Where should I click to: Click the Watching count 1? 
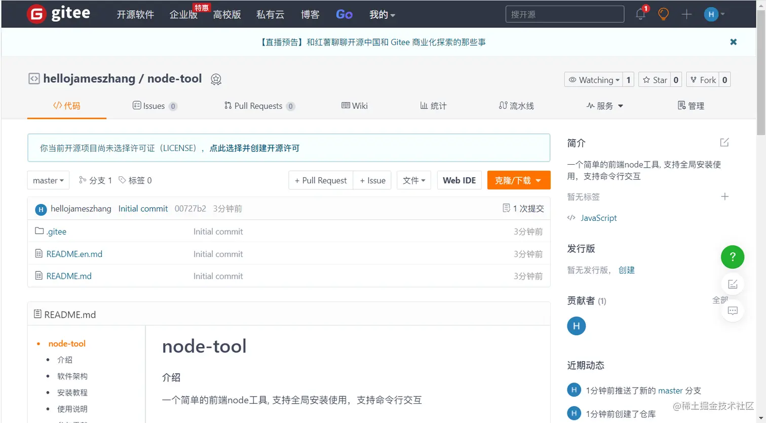click(628, 80)
